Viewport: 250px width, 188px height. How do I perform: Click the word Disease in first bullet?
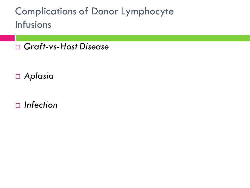point(94,46)
